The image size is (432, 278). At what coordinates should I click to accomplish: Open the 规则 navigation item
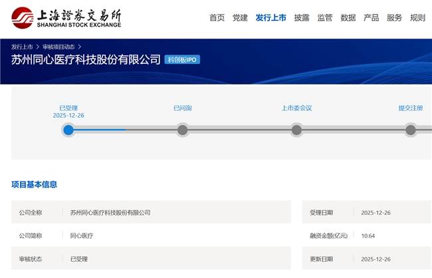(417, 18)
